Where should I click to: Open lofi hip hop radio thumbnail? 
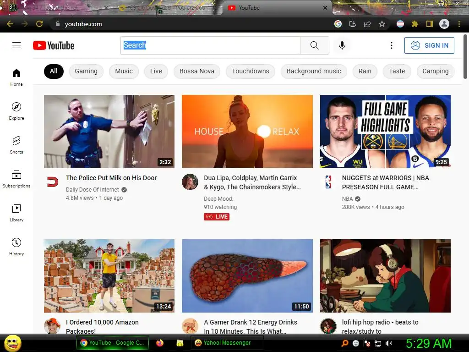(x=385, y=275)
